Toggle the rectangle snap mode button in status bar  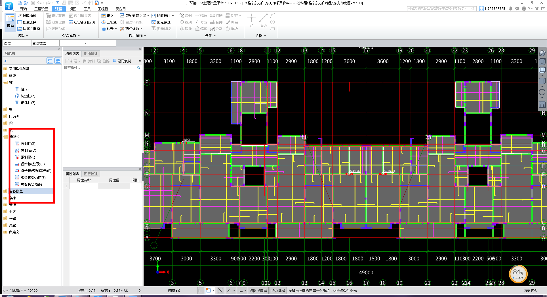point(209,290)
